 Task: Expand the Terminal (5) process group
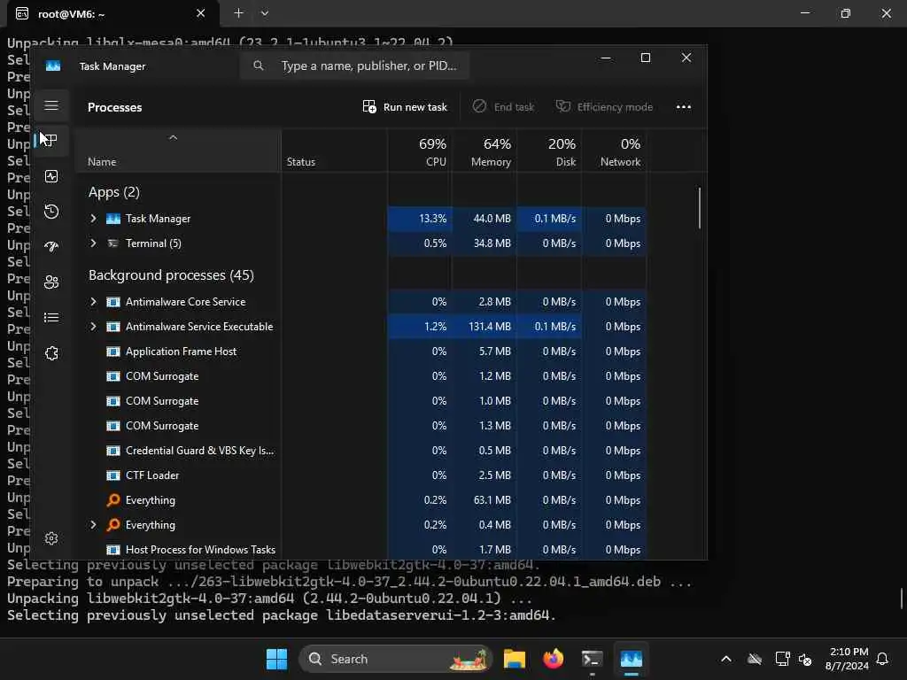pyautogui.click(x=93, y=243)
